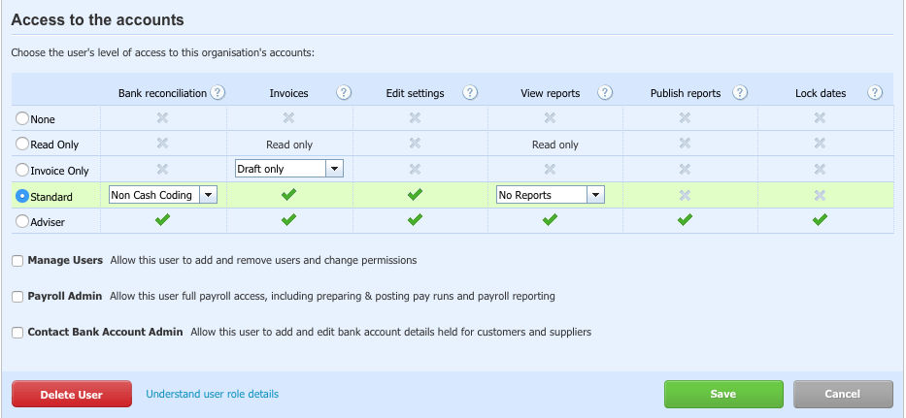The height and width of the screenshot is (418, 906).
Task: Open the Non Cash Coding dropdown
Action: [x=163, y=195]
